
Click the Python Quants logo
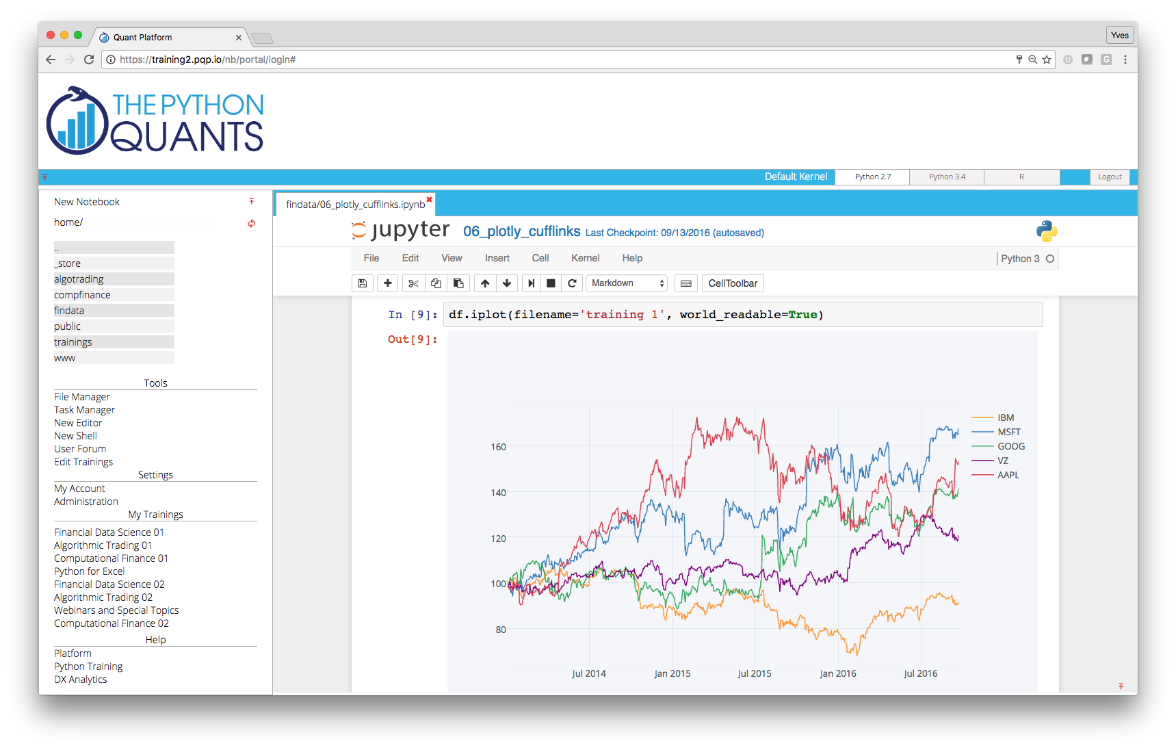click(155, 120)
